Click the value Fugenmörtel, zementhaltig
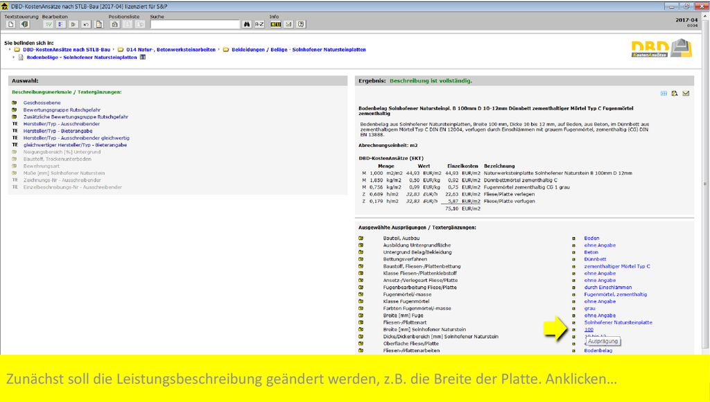710x402 pixels. pos(616,295)
